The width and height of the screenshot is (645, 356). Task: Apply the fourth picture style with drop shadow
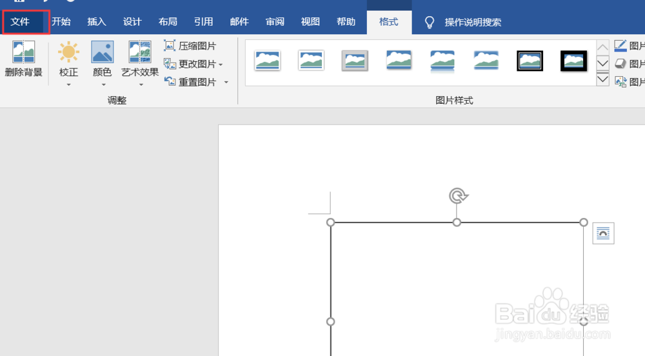coord(399,60)
